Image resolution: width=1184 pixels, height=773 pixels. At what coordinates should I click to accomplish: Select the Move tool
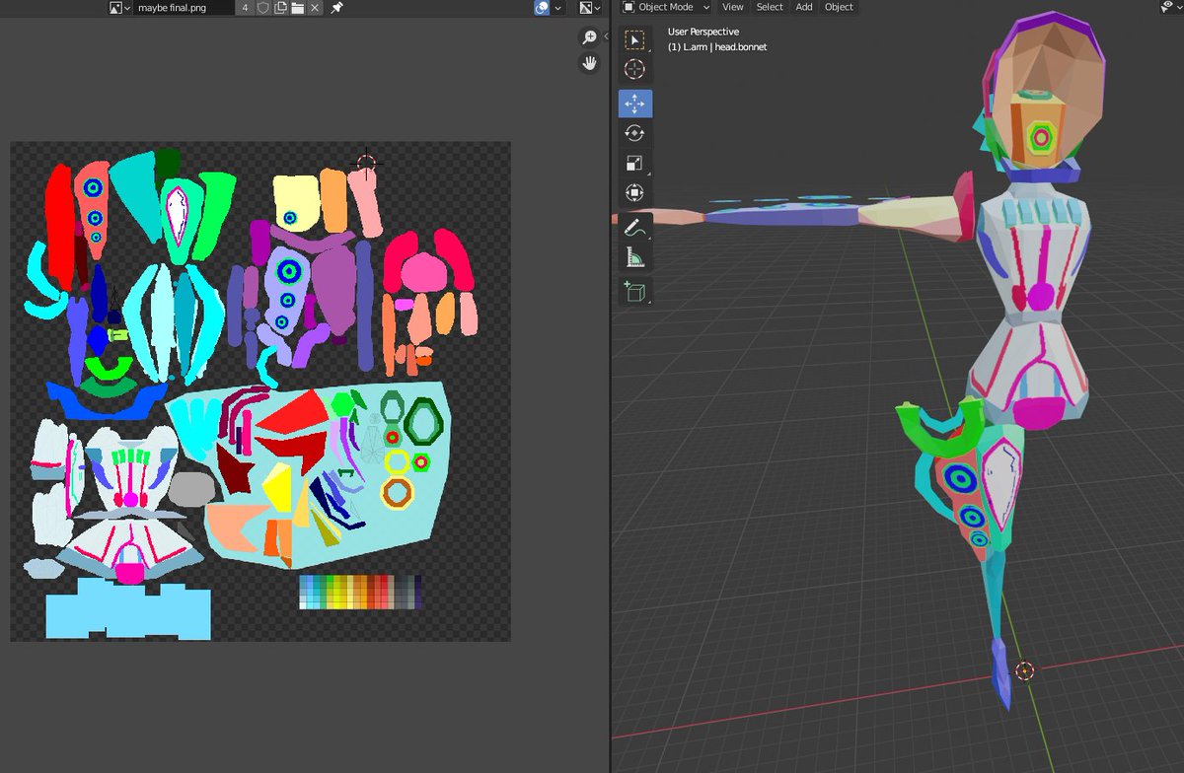pyautogui.click(x=634, y=104)
